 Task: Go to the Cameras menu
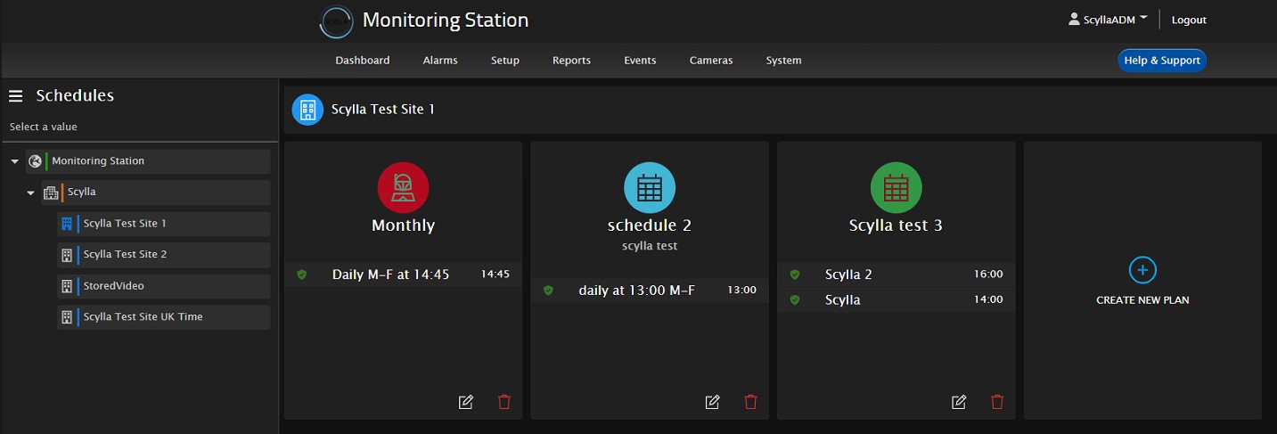[x=710, y=61]
